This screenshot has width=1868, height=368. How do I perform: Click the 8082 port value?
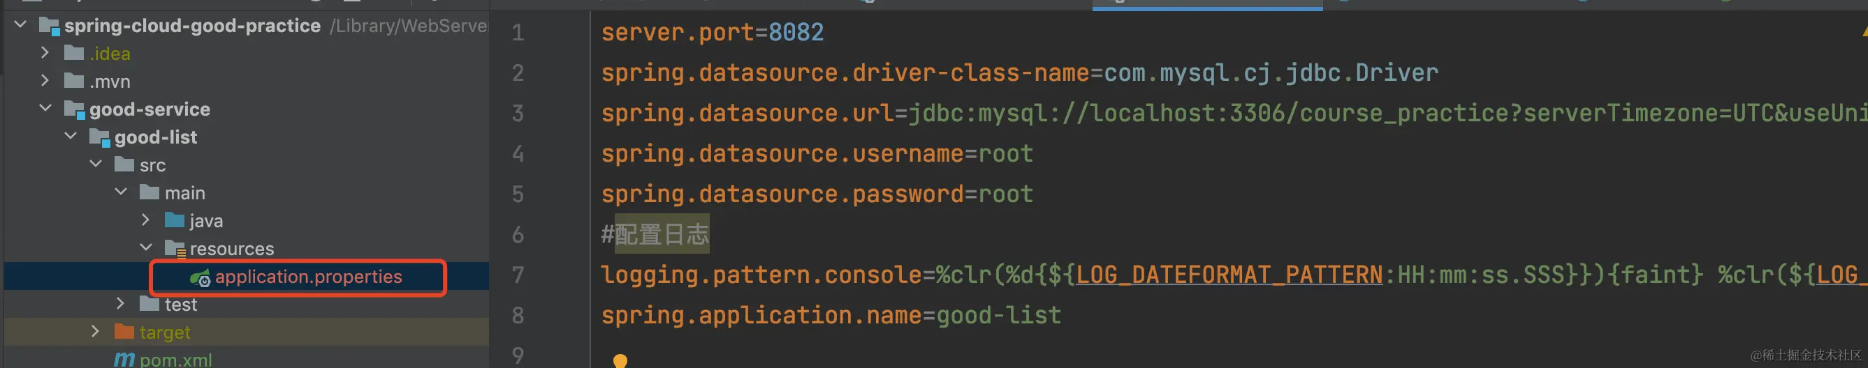796,32
